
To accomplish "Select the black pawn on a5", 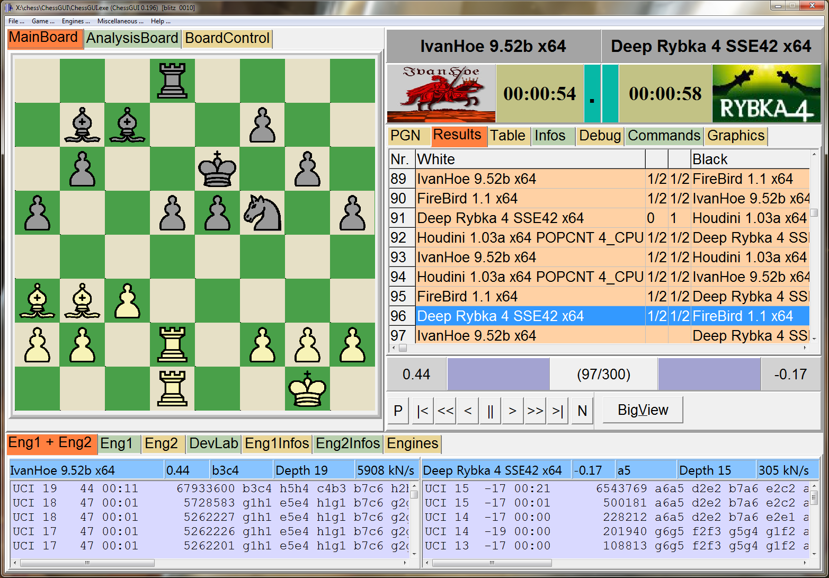I will pyautogui.click(x=37, y=212).
